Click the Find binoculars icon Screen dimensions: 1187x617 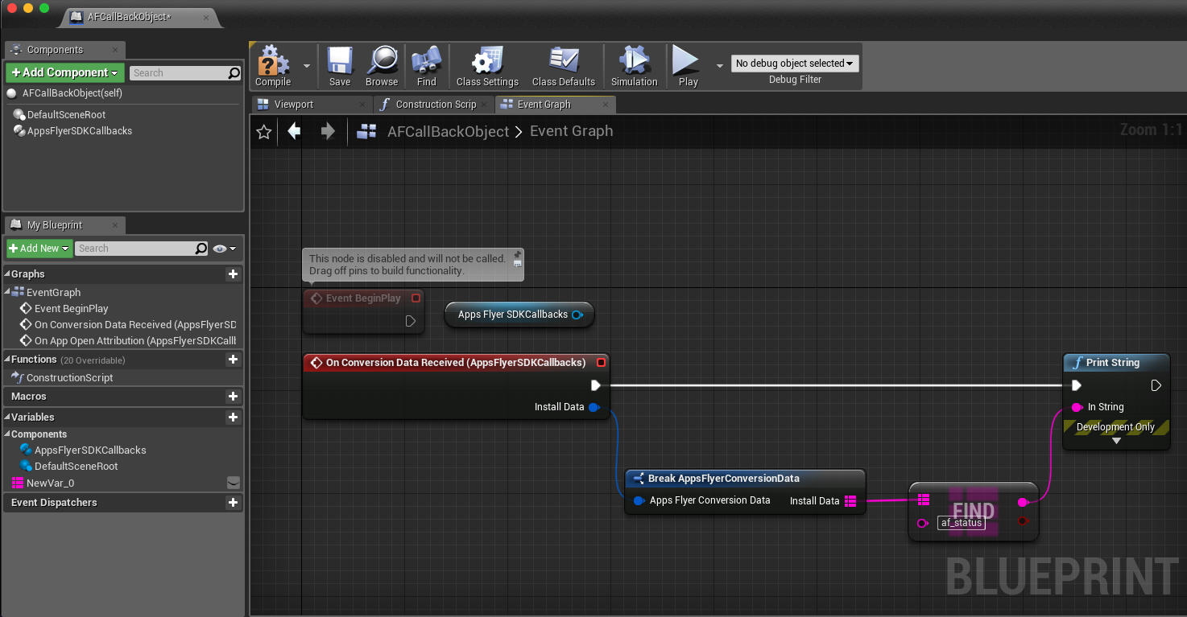pyautogui.click(x=426, y=65)
